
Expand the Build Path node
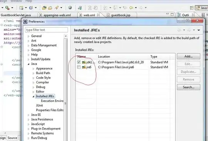coord(34,73)
